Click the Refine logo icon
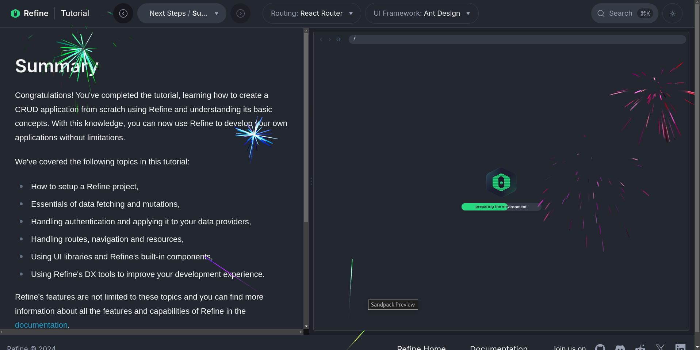 tap(15, 14)
